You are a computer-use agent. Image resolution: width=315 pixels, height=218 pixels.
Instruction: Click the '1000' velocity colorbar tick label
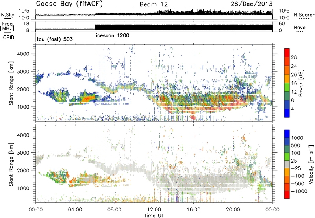(x=297, y=138)
